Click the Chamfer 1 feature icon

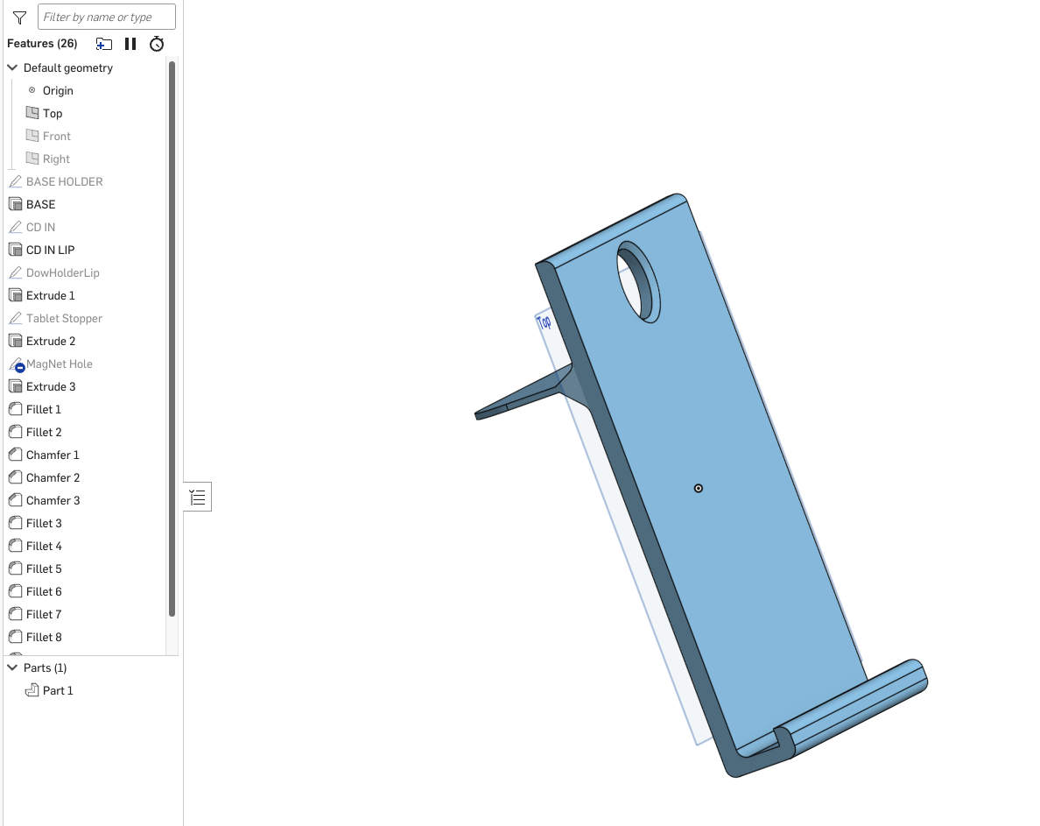pos(15,455)
